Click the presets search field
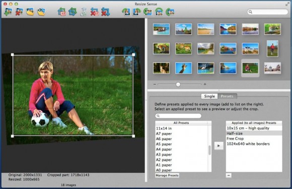The height and width of the screenshot is (189, 292). point(178,116)
